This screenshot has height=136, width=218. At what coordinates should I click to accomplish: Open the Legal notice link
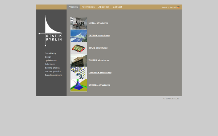coord(165,8)
